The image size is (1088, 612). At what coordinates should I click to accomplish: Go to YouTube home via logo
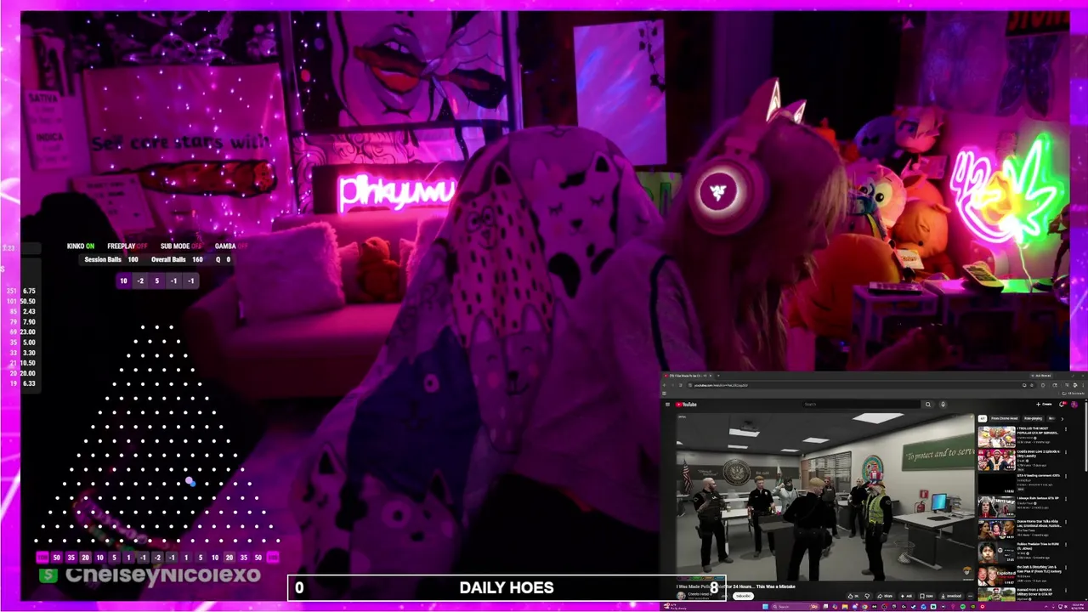click(686, 405)
